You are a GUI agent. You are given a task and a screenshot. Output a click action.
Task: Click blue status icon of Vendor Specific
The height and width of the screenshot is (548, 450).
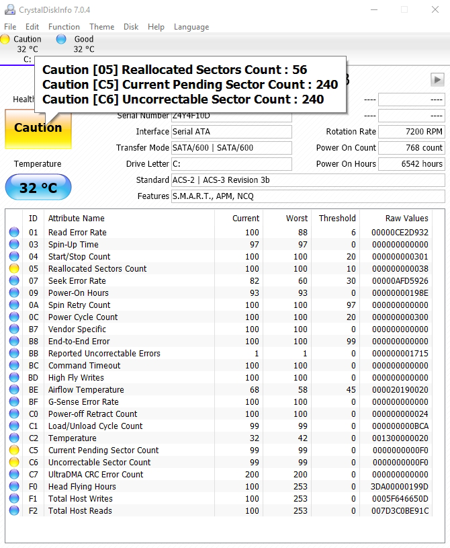tap(14, 329)
